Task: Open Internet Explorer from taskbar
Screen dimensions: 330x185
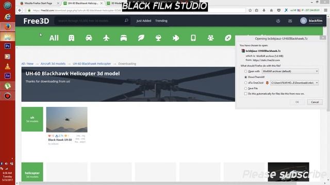Action: [x=8, y=16]
